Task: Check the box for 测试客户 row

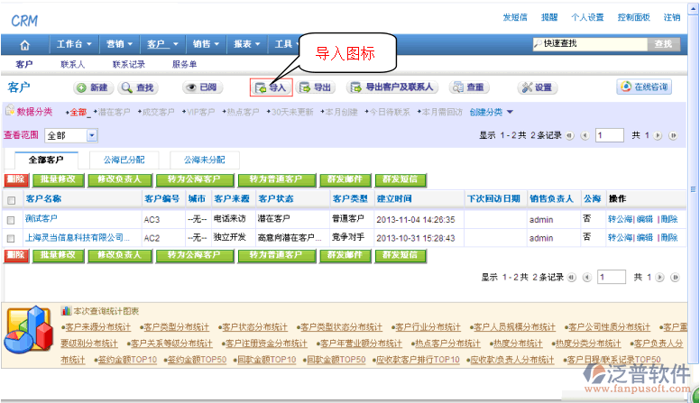Action: [x=12, y=219]
